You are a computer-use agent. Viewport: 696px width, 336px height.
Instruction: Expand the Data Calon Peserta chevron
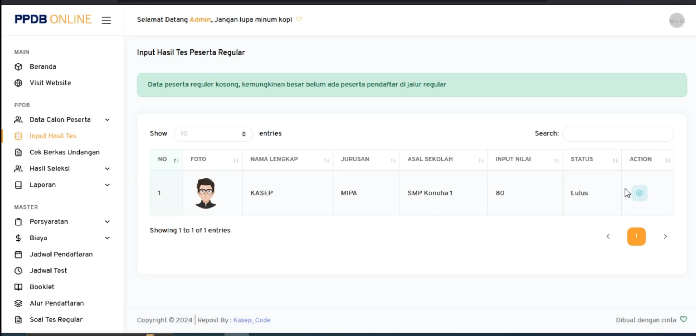(107, 120)
